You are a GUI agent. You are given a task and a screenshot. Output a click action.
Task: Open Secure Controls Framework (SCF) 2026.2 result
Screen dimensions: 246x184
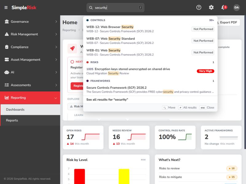tap(150, 90)
